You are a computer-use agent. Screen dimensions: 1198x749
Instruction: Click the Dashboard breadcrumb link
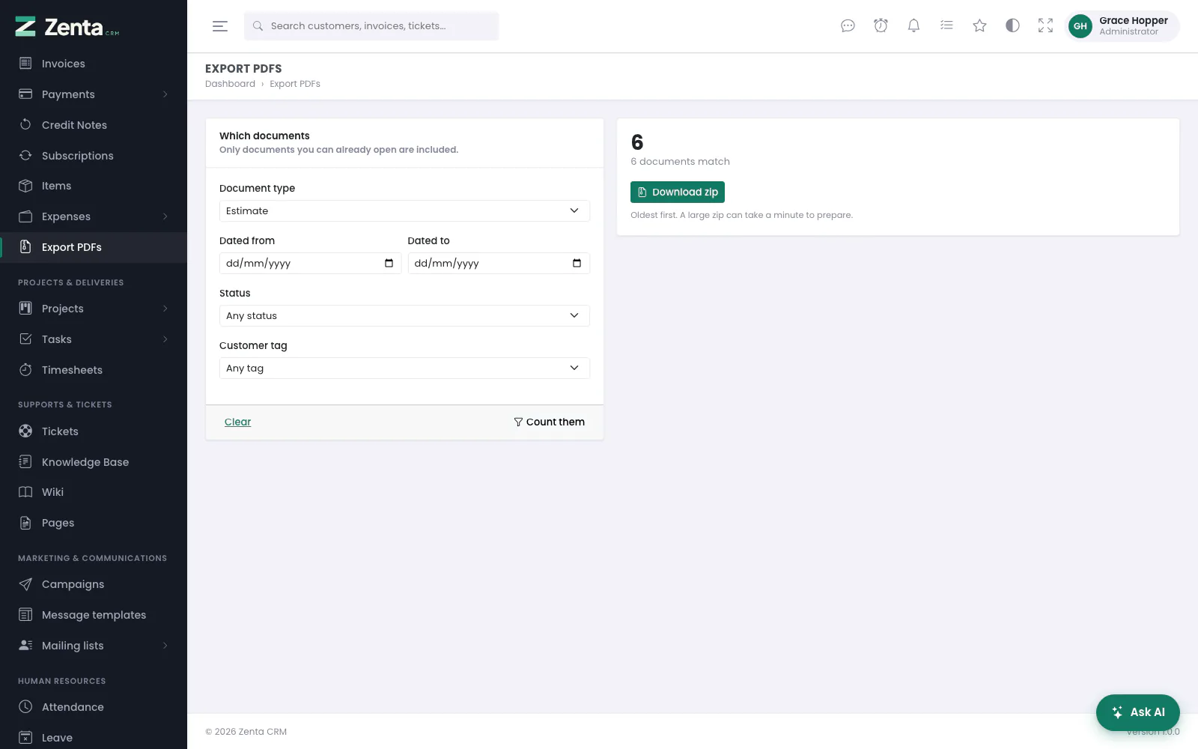tap(230, 84)
